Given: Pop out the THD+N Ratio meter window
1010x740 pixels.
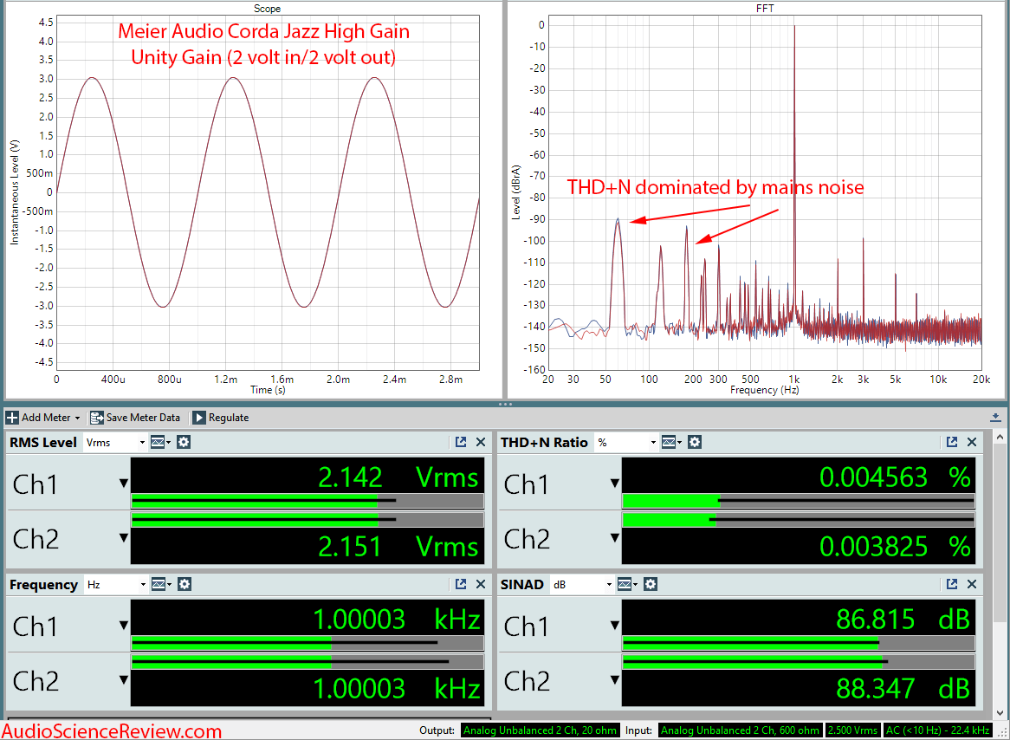Looking at the screenshot, I should 952,442.
